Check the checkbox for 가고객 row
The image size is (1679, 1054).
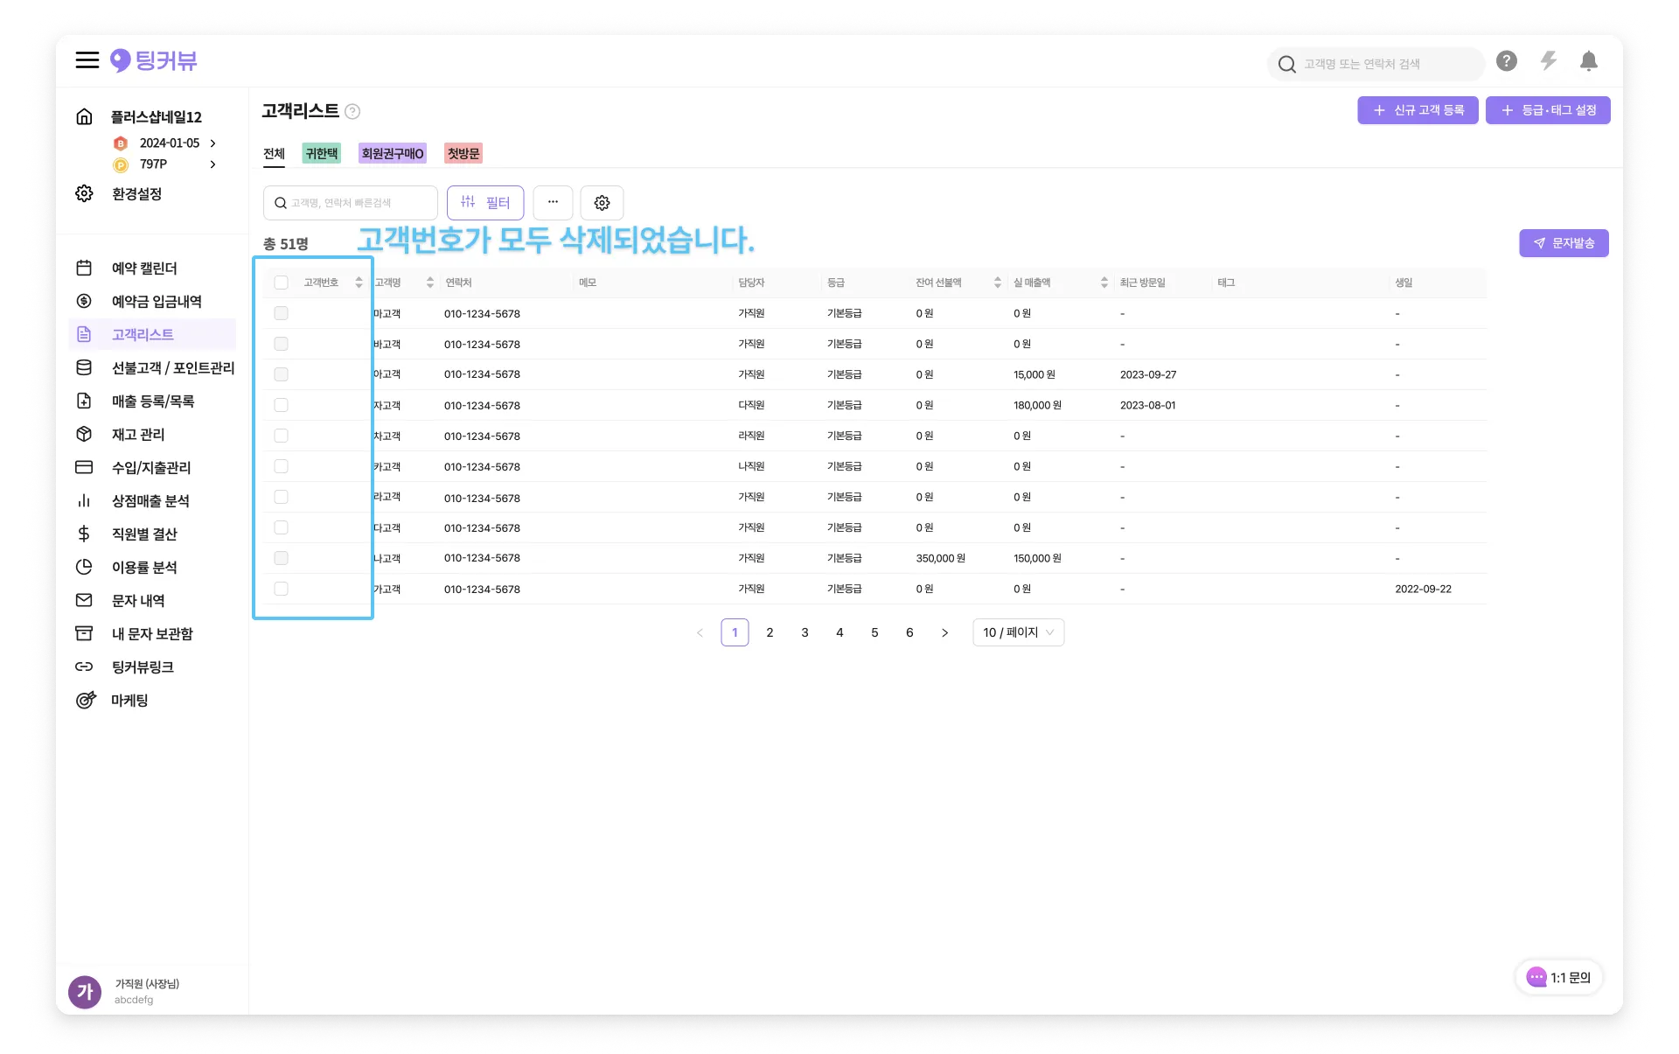[x=281, y=589]
